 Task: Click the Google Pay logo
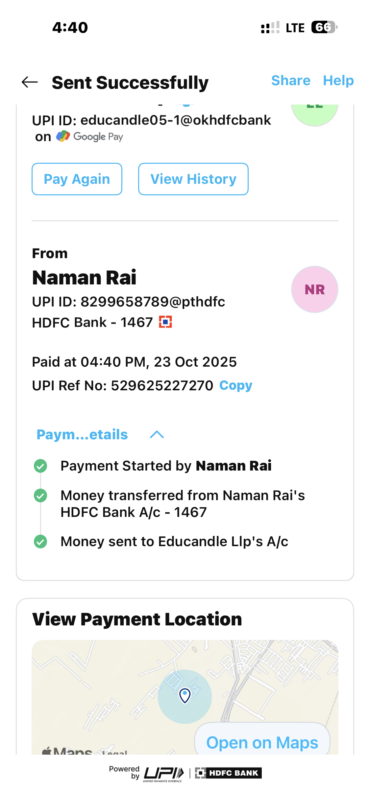[89, 136]
